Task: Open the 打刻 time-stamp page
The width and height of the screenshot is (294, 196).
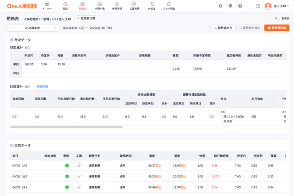Action: [65, 6]
